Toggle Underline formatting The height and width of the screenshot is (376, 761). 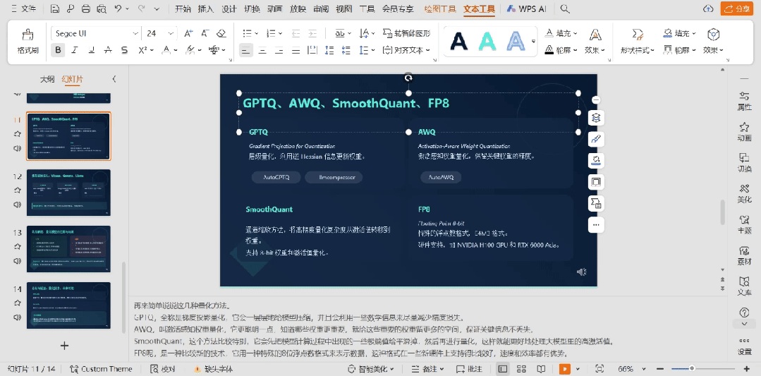(91, 50)
